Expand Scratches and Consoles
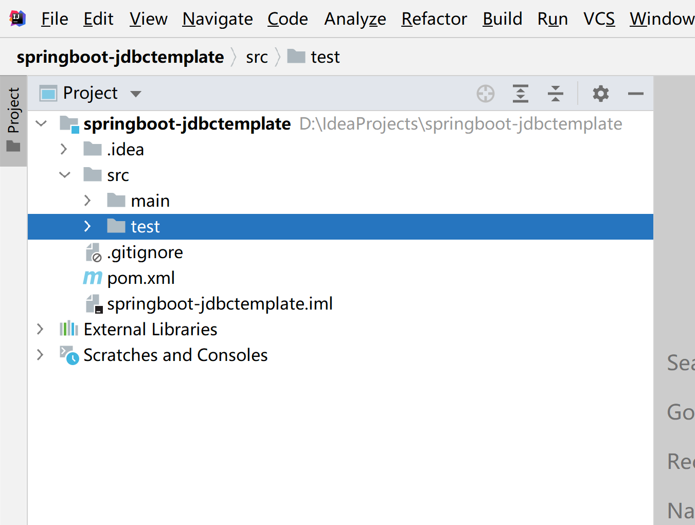The height and width of the screenshot is (525, 695). pyautogui.click(x=40, y=355)
